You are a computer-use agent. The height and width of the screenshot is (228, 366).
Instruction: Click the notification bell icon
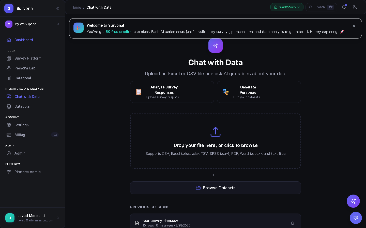tap(344, 7)
